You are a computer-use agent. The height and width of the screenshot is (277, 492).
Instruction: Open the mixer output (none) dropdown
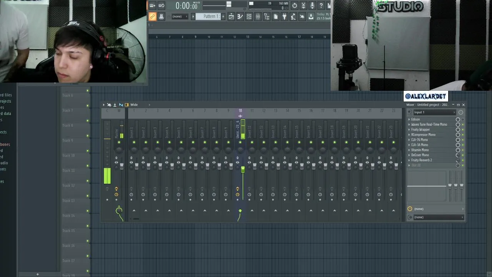click(438, 217)
